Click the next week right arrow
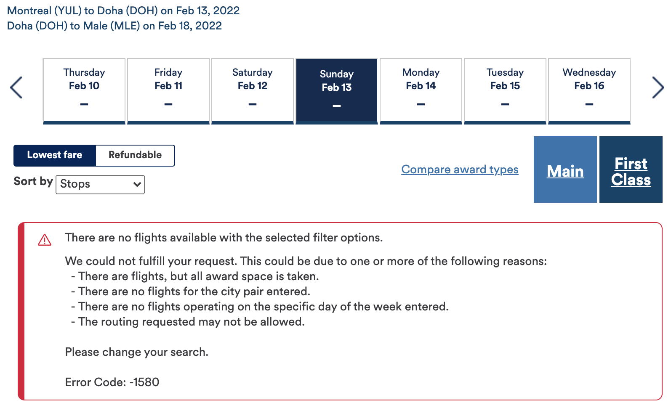The height and width of the screenshot is (408, 671). point(658,87)
